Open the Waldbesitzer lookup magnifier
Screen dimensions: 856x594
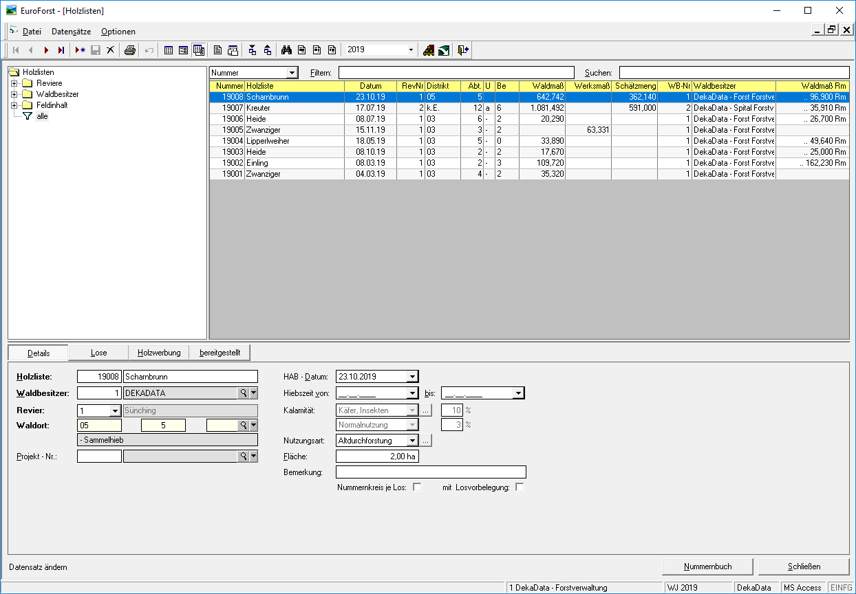tap(243, 393)
